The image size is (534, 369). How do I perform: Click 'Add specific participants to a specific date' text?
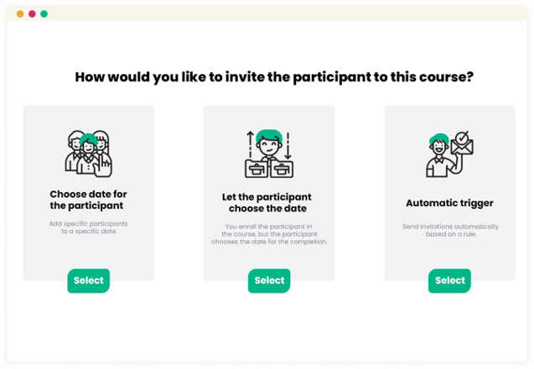pyautogui.click(x=89, y=227)
